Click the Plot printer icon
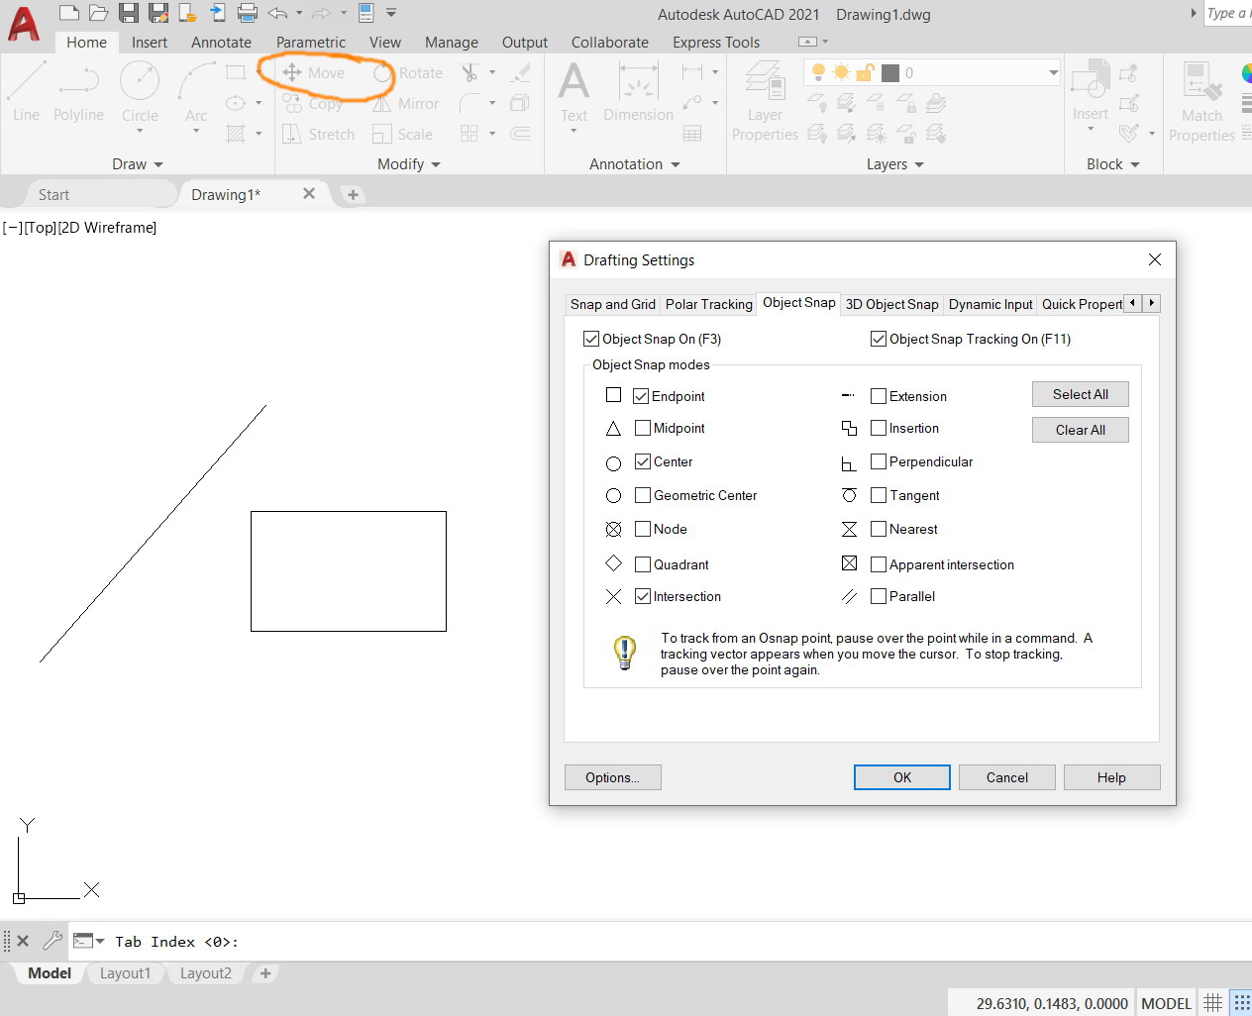1252x1016 pixels. 248,13
